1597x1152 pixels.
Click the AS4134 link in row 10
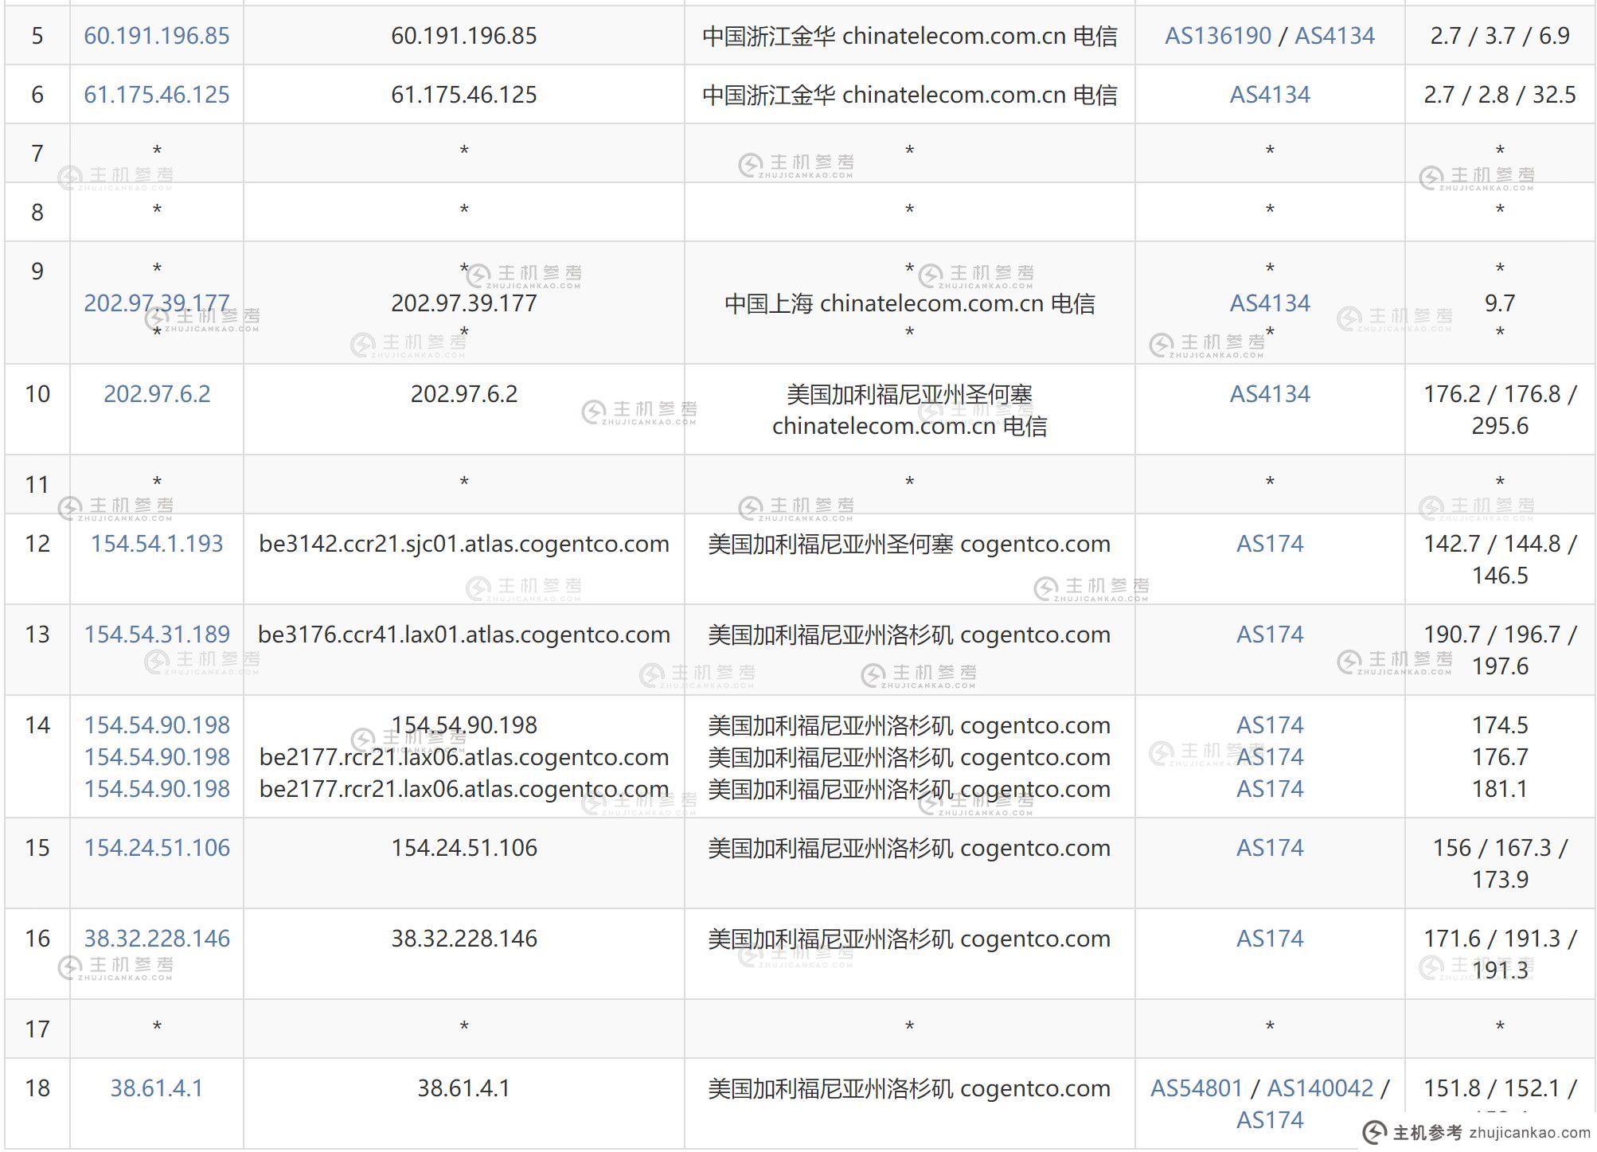(1270, 394)
